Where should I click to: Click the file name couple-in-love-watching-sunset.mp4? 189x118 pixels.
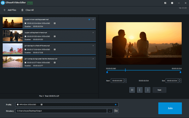[x=37, y=20]
